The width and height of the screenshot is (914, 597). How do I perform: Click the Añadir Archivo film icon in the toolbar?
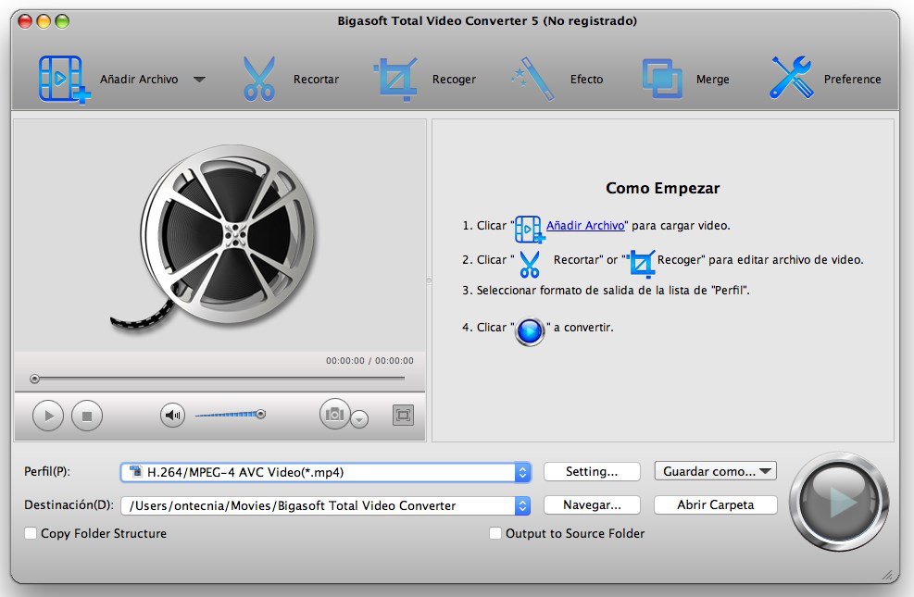pos(64,80)
